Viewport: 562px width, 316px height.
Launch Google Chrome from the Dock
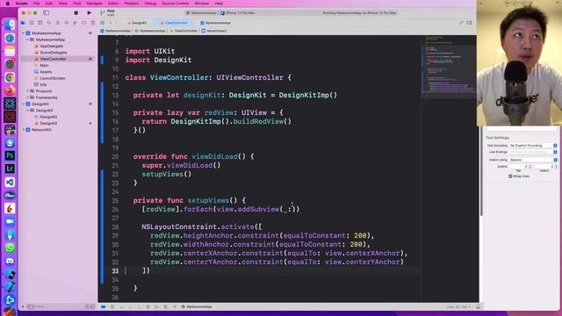click(10, 77)
